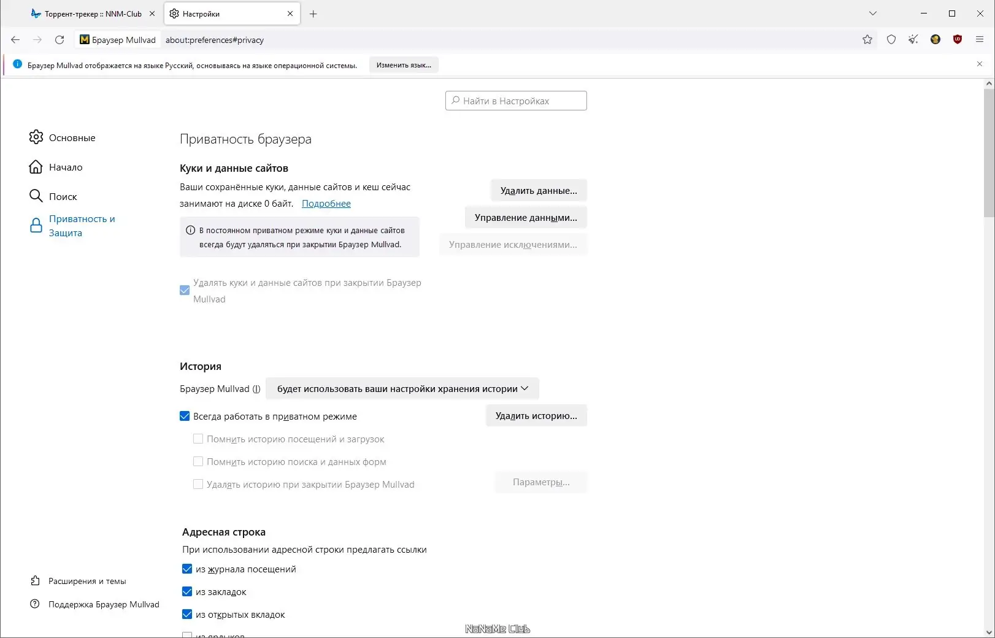995x638 pixels.
Task: Click the help icon for Поддержка Браузер Mullvad
Action: click(x=35, y=604)
